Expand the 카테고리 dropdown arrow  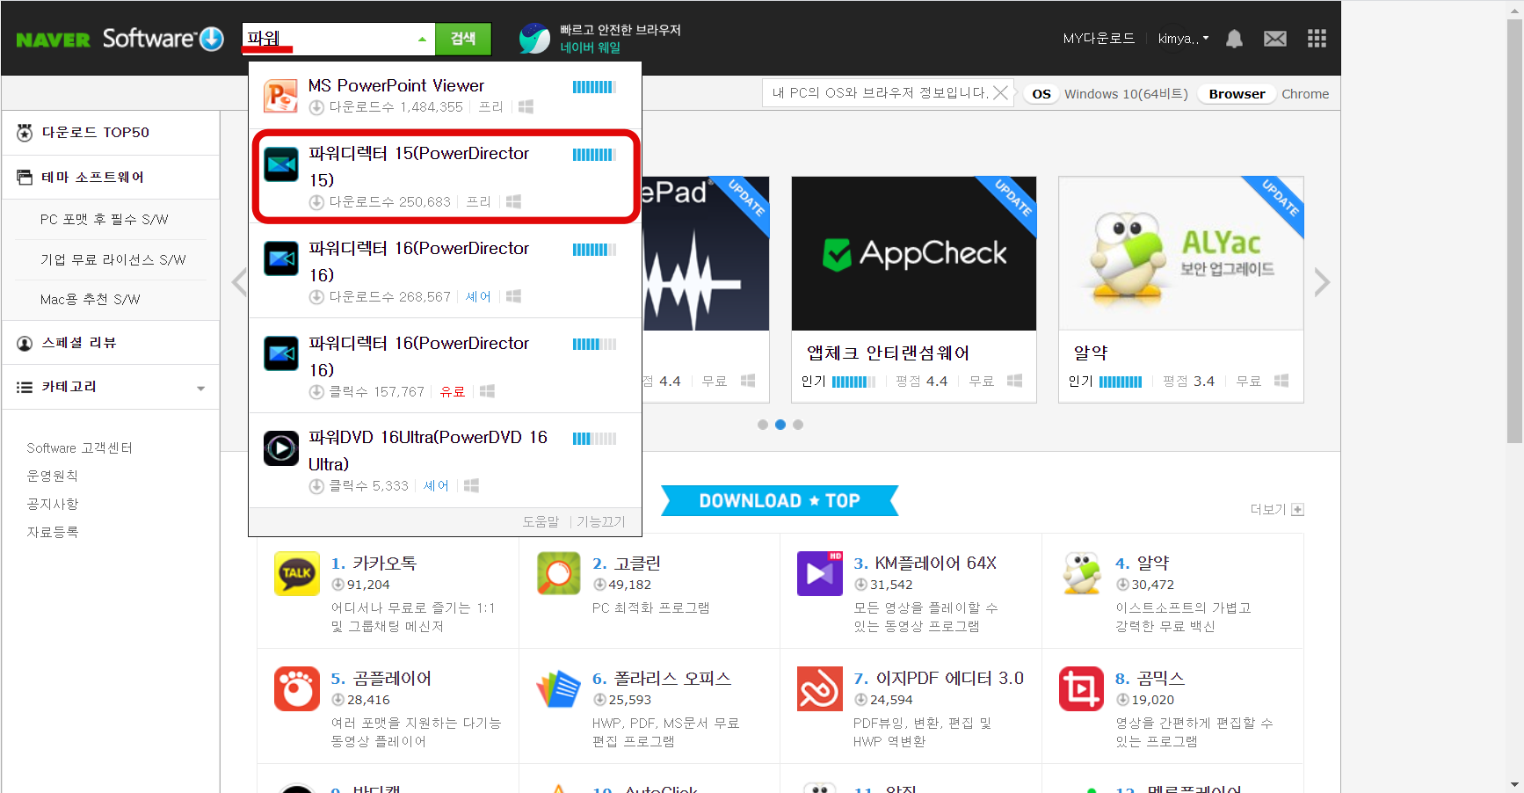[x=201, y=388]
